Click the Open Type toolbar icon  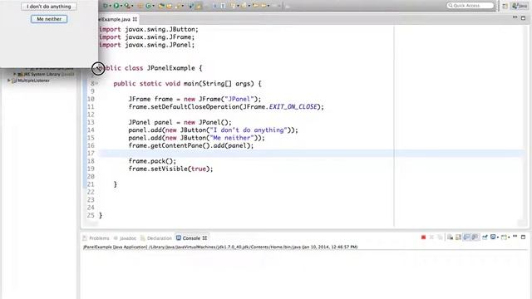point(161,6)
